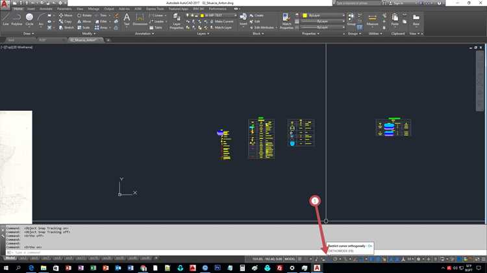
Task: Activate the Rotate command
Action: click(x=84, y=15)
